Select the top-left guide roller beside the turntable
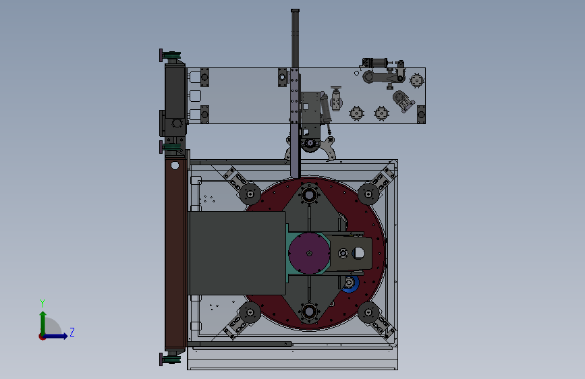The height and width of the screenshot is (379, 585). (250, 194)
